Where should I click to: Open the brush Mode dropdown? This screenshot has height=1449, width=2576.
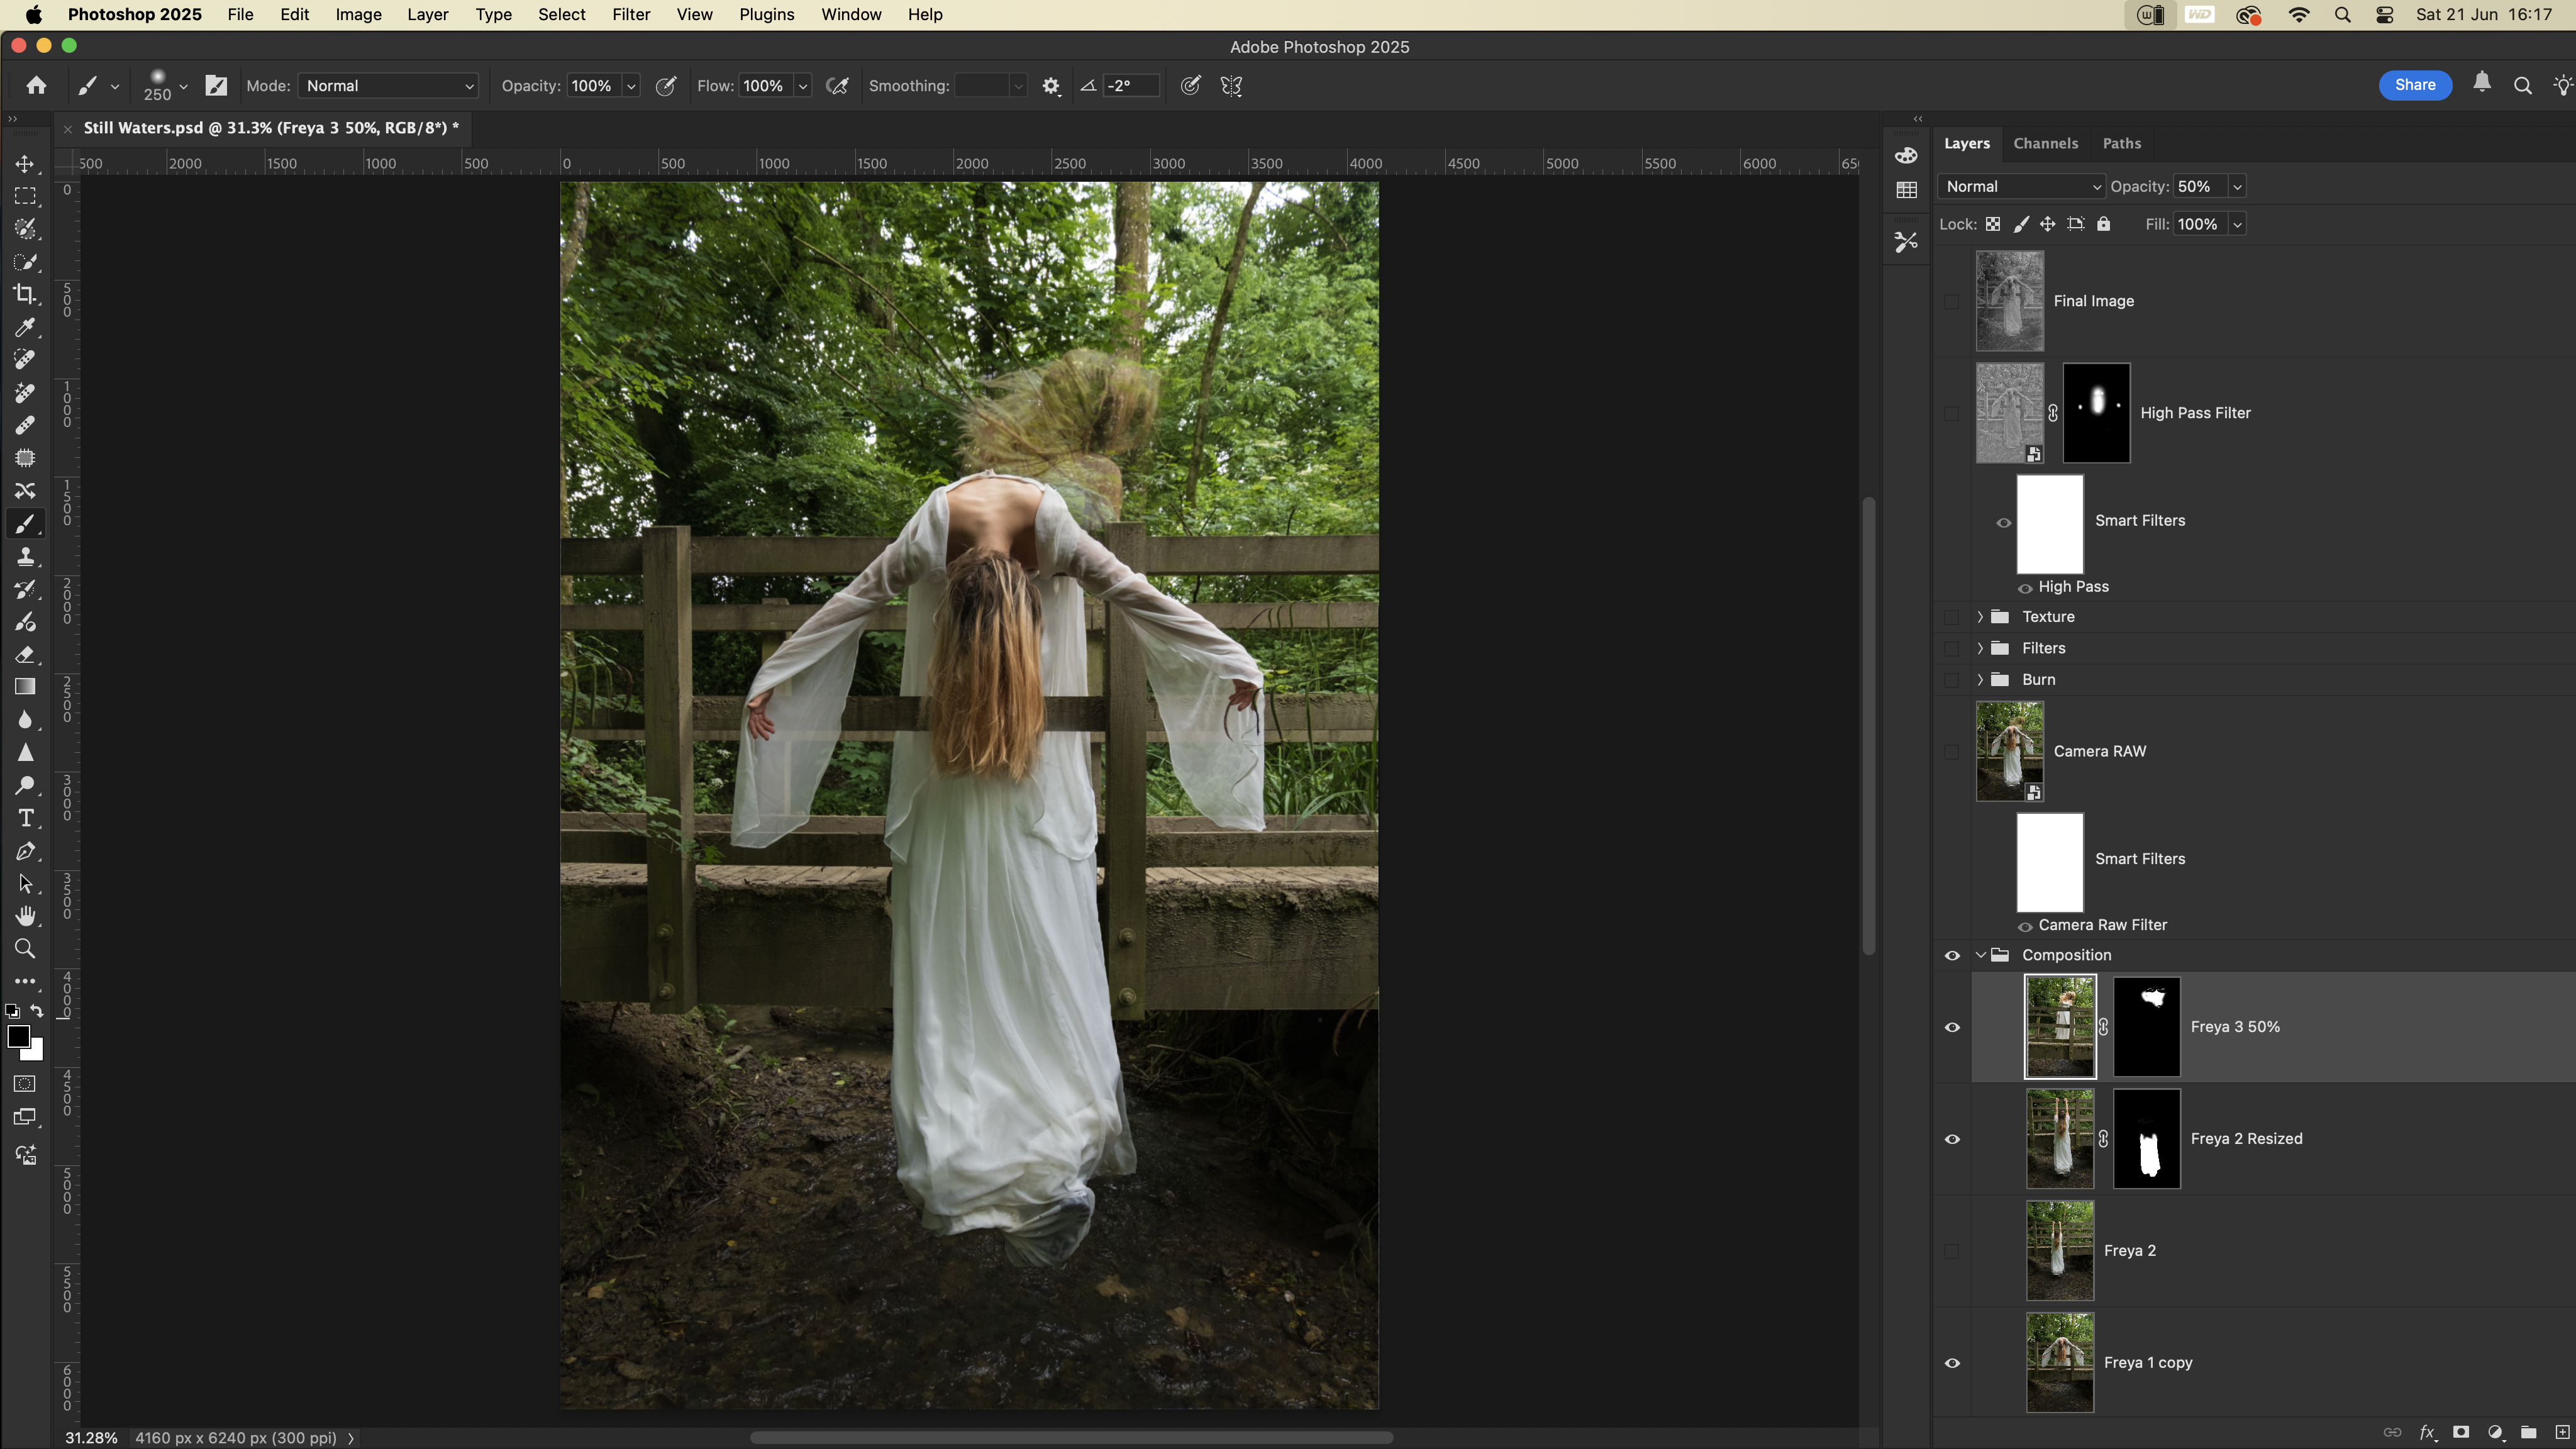(388, 86)
